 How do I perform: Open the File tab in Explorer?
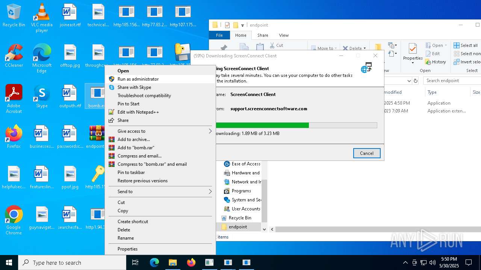(x=219, y=35)
